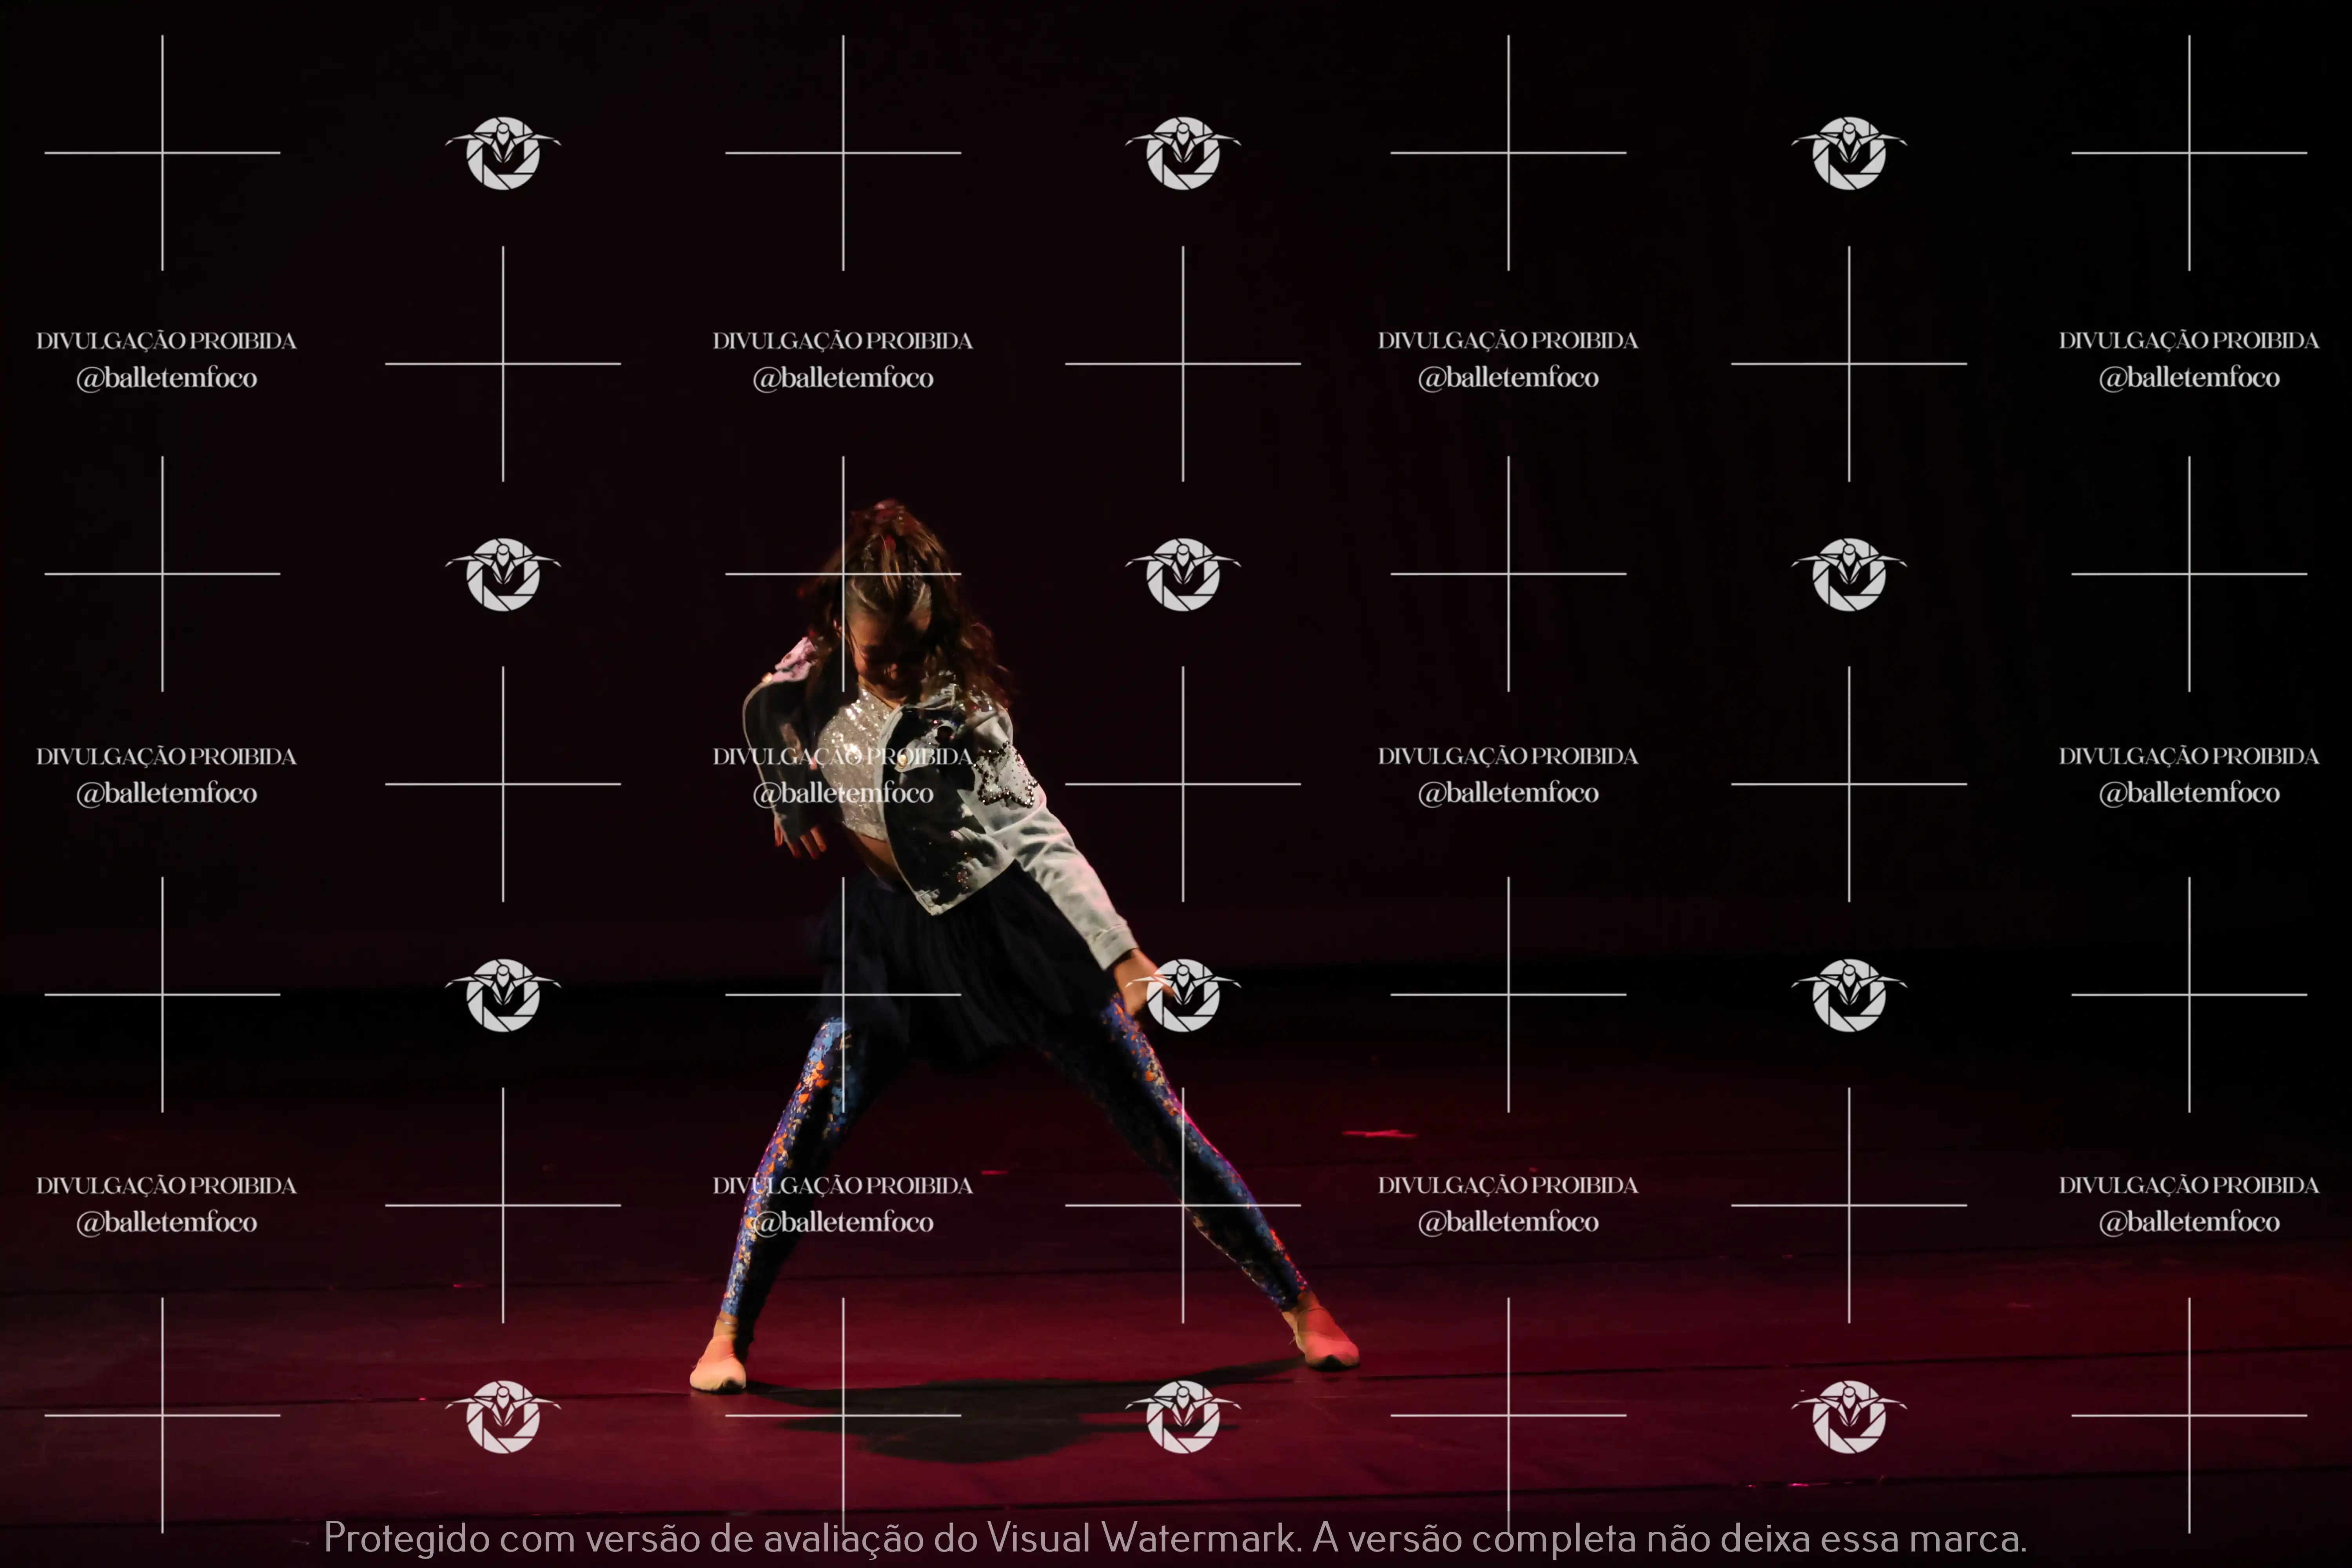Screen dimensions: 2352x1568
Task: Click the top-left camera shutter logo watermark
Action: click(x=503, y=153)
